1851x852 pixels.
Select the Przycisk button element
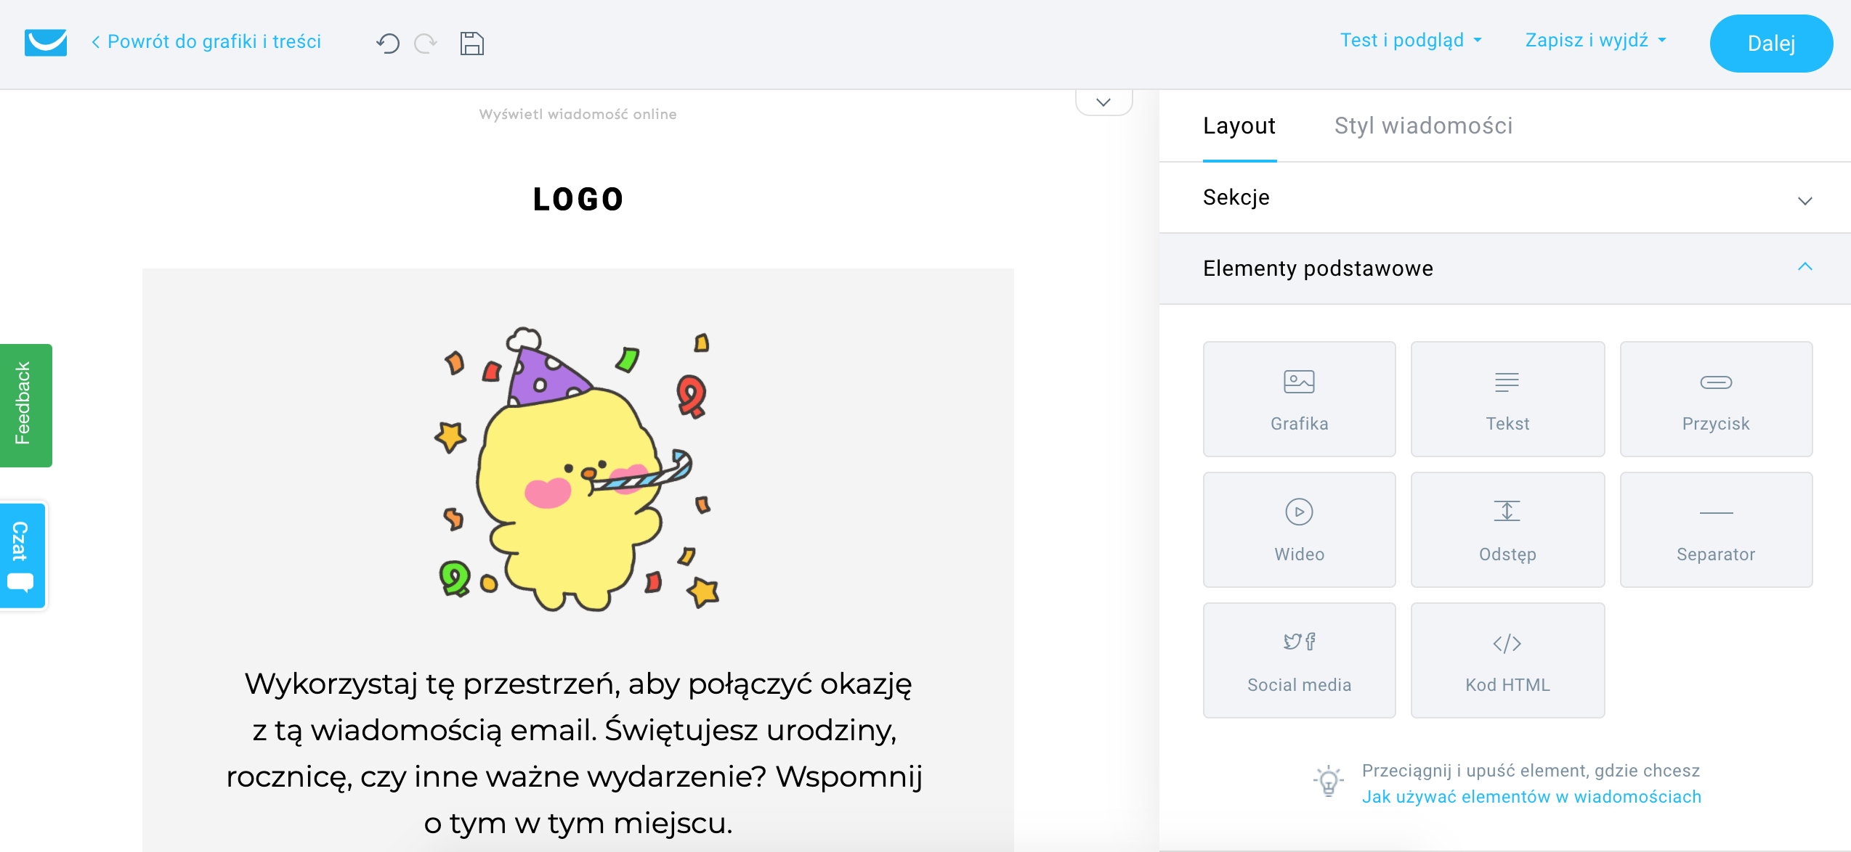(1716, 399)
